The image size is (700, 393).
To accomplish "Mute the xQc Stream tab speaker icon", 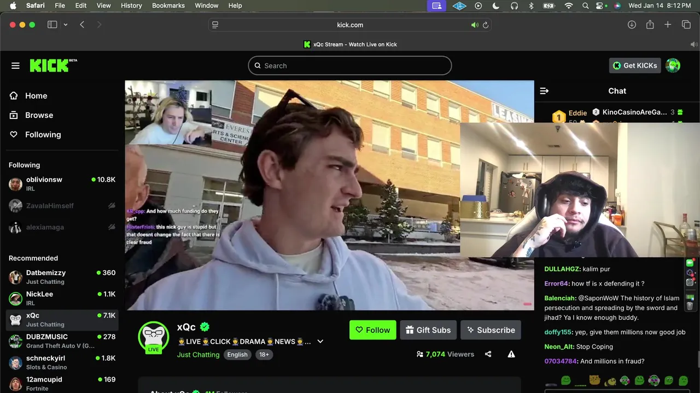I will click(694, 44).
